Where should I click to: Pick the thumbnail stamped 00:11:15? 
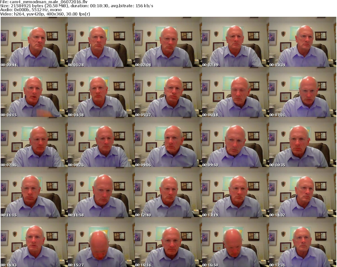(x=34, y=192)
